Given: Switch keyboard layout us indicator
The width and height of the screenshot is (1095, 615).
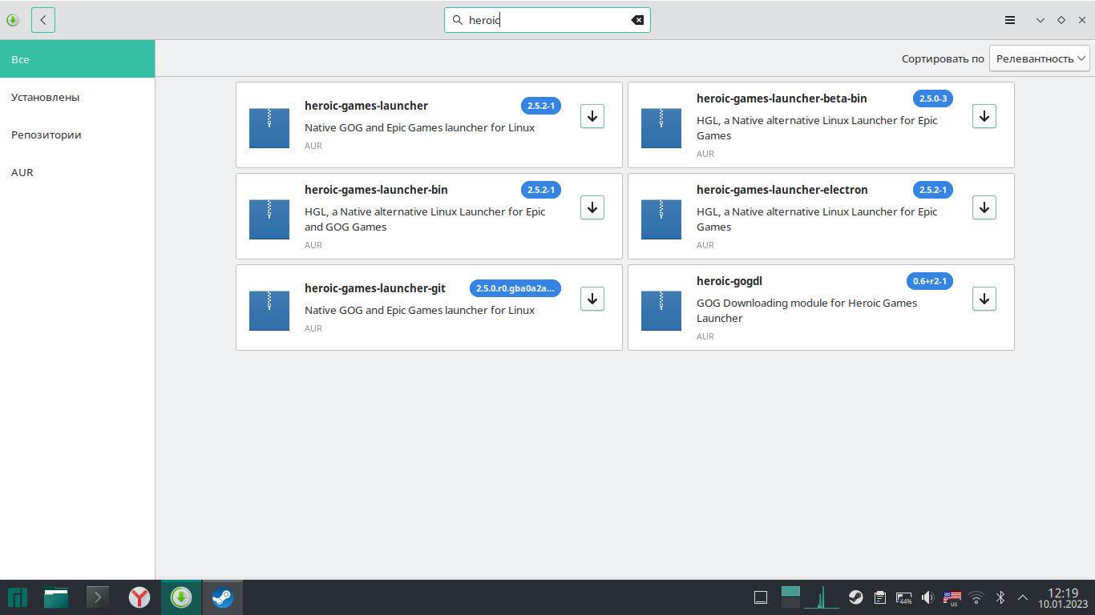Looking at the screenshot, I should tap(952, 597).
